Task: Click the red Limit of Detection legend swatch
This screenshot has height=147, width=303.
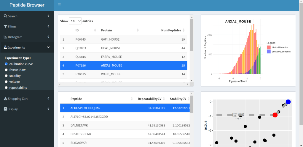Action: (x=269, y=47)
